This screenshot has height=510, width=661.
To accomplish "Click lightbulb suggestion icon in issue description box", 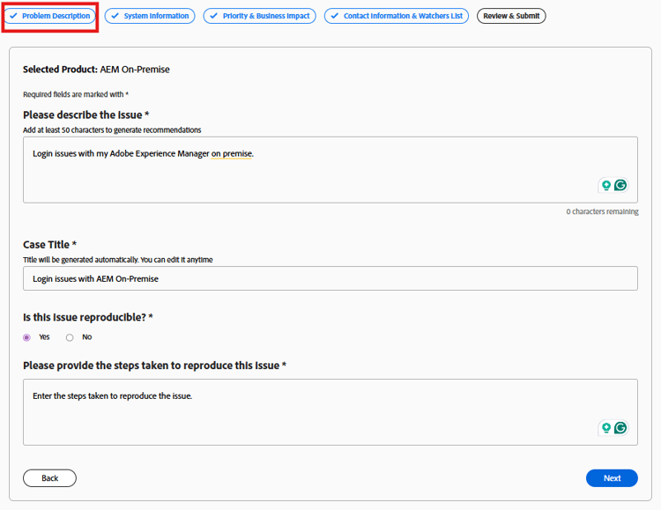I will (x=606, y=185).
